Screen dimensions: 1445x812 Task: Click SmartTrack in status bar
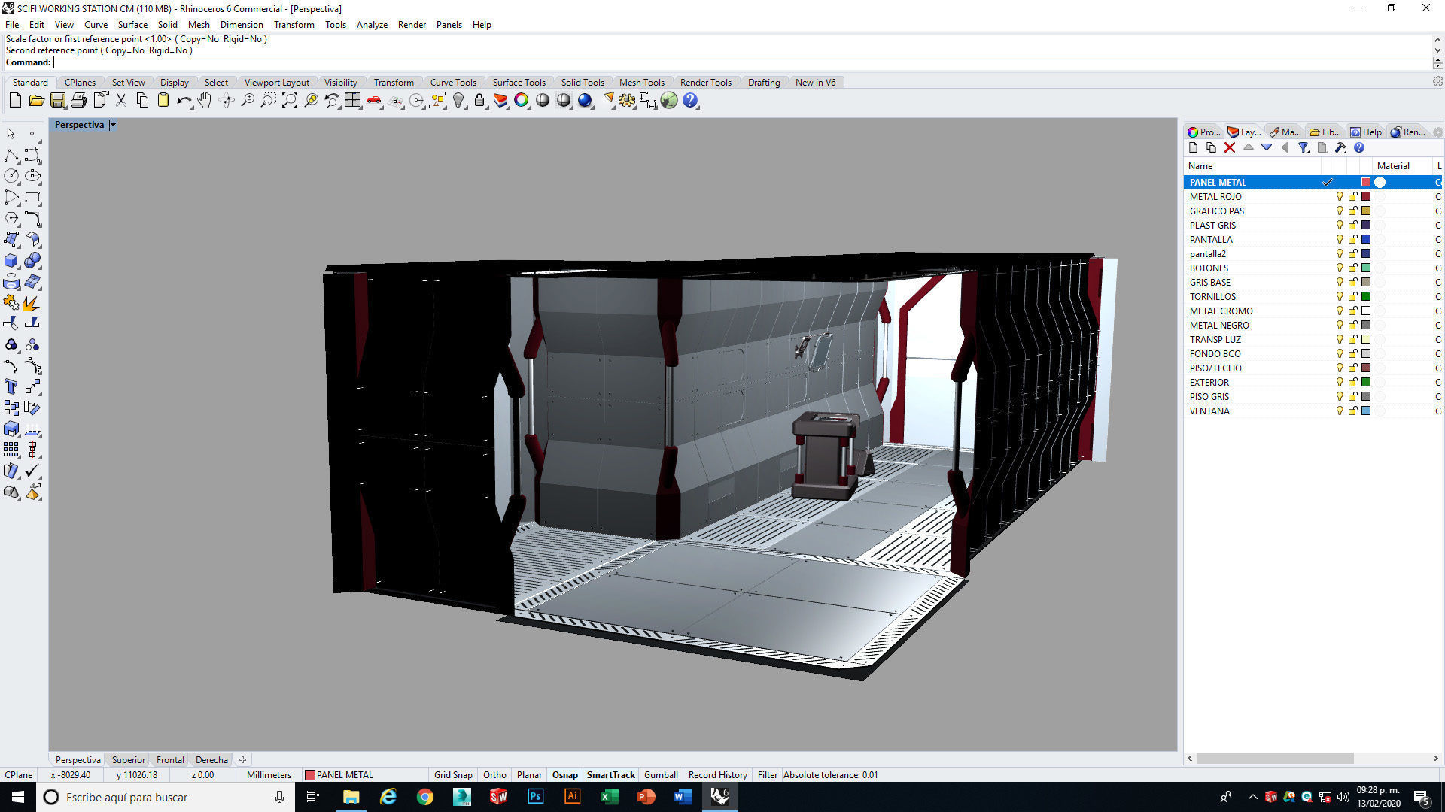pyautogui.click(x=610, y=775)
